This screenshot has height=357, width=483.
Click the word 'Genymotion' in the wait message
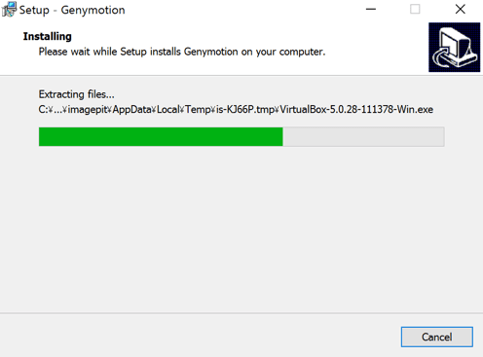[x=211, y=52]
